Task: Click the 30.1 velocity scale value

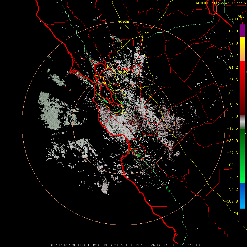Action: tap(234, 92)
